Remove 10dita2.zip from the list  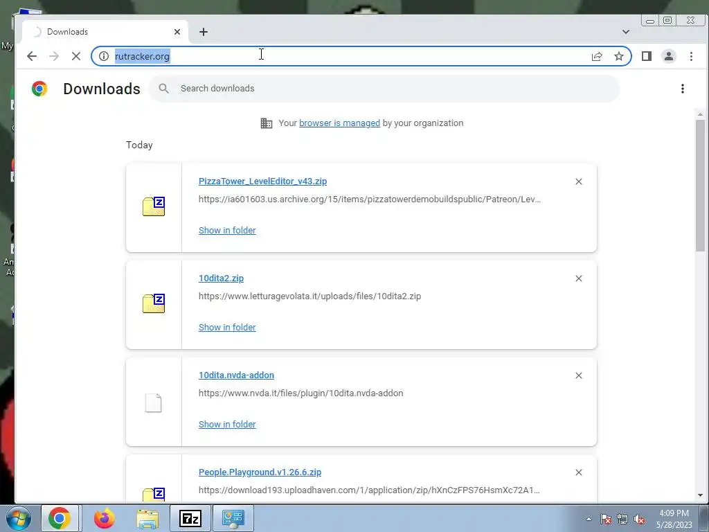[578, 278]
